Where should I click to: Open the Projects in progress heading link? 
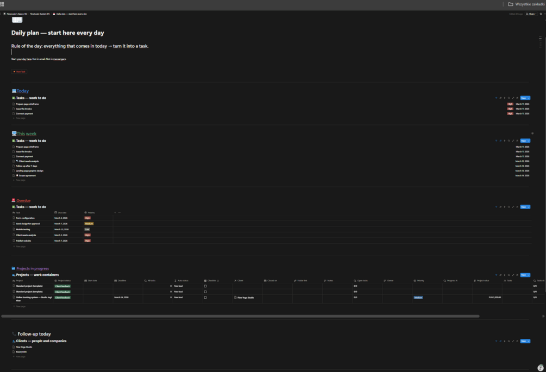(33, 269)
